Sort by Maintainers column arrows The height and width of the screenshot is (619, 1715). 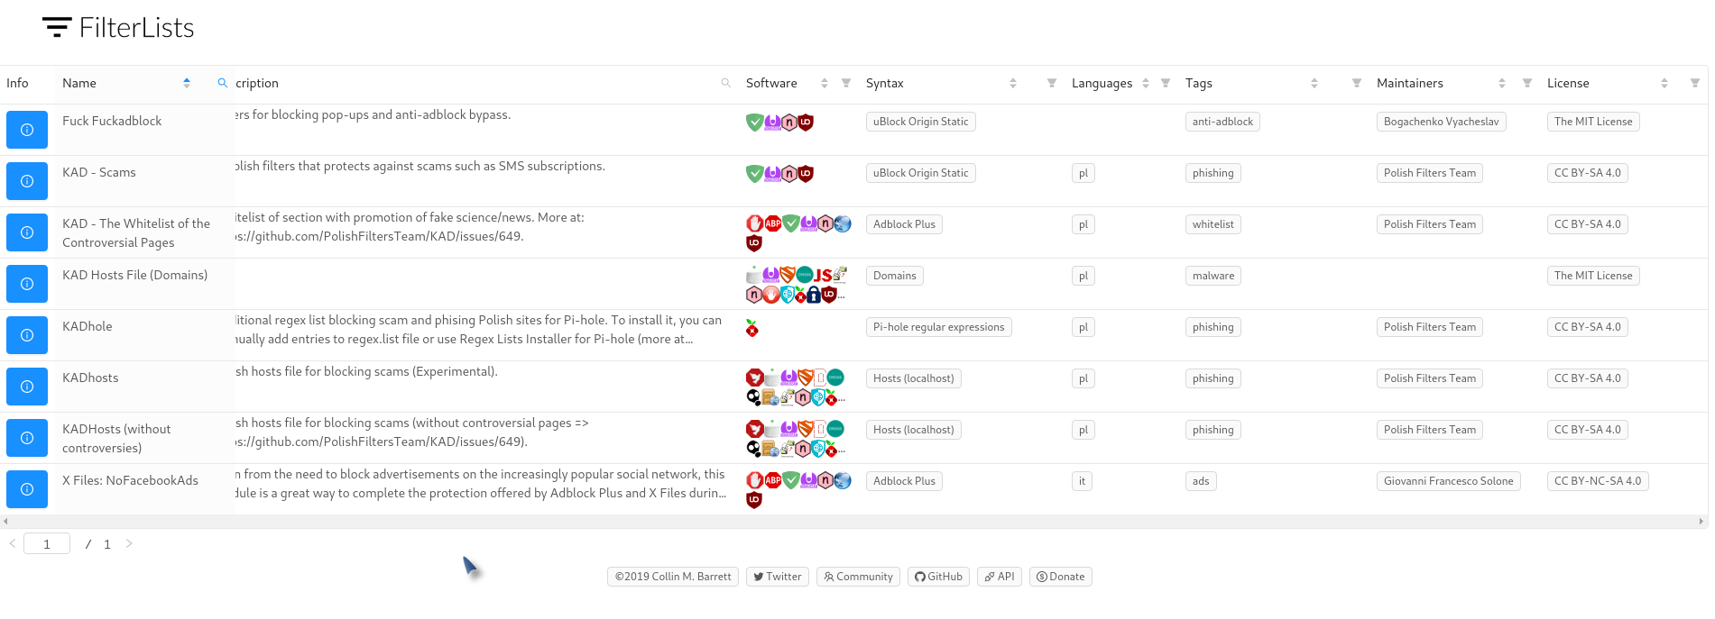[1502, 83]
